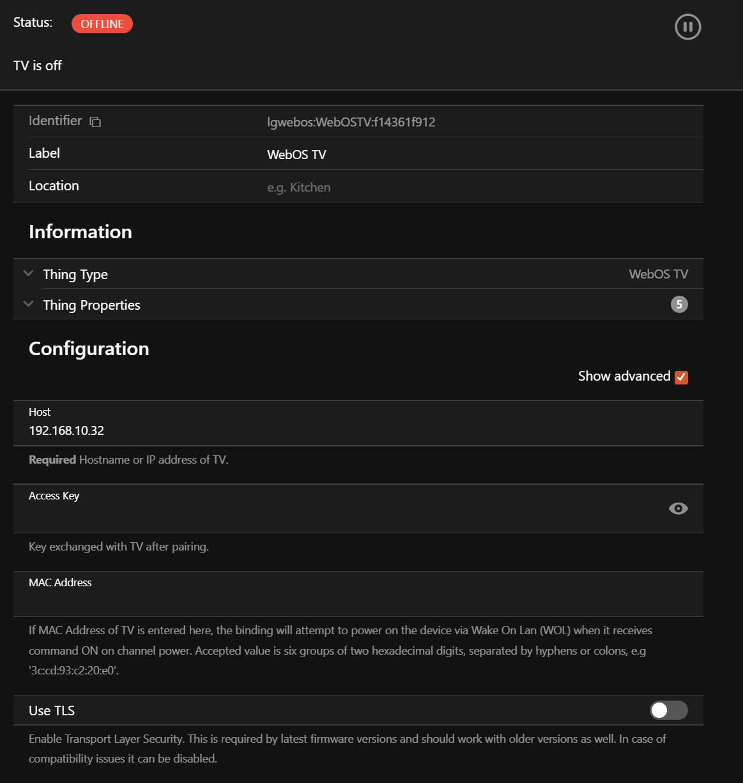Image resolution: width=743 pixels, height=783 pixels.
Task: Click the Thing Properties count badge
Action: (679, 305)
